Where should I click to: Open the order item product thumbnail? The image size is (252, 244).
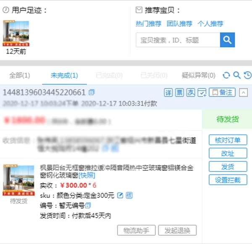pyautogui.click(x=18, y=180)
